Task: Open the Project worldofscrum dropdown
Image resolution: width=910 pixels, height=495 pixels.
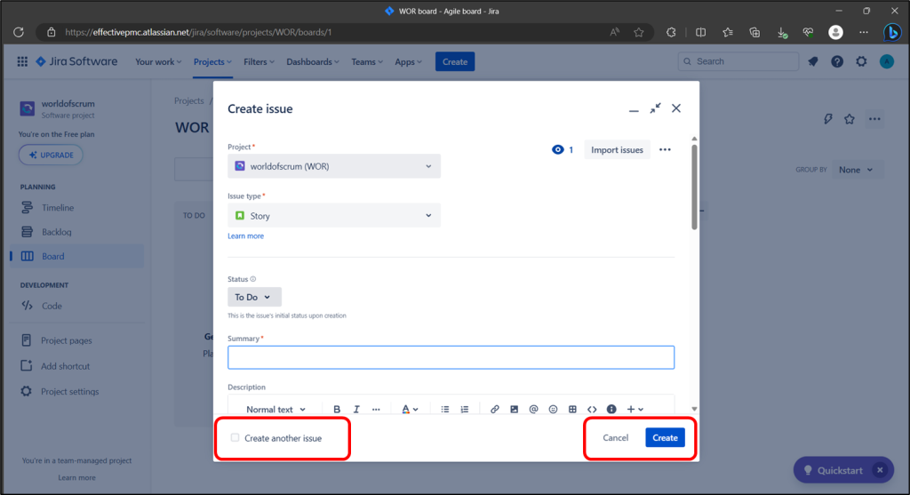Action: (x=334, y=166)
